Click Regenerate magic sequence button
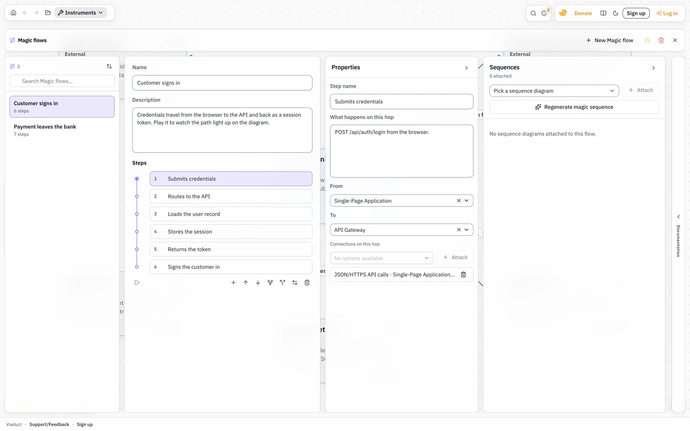The width and height of the screenshot is (690, 431). 574,107
